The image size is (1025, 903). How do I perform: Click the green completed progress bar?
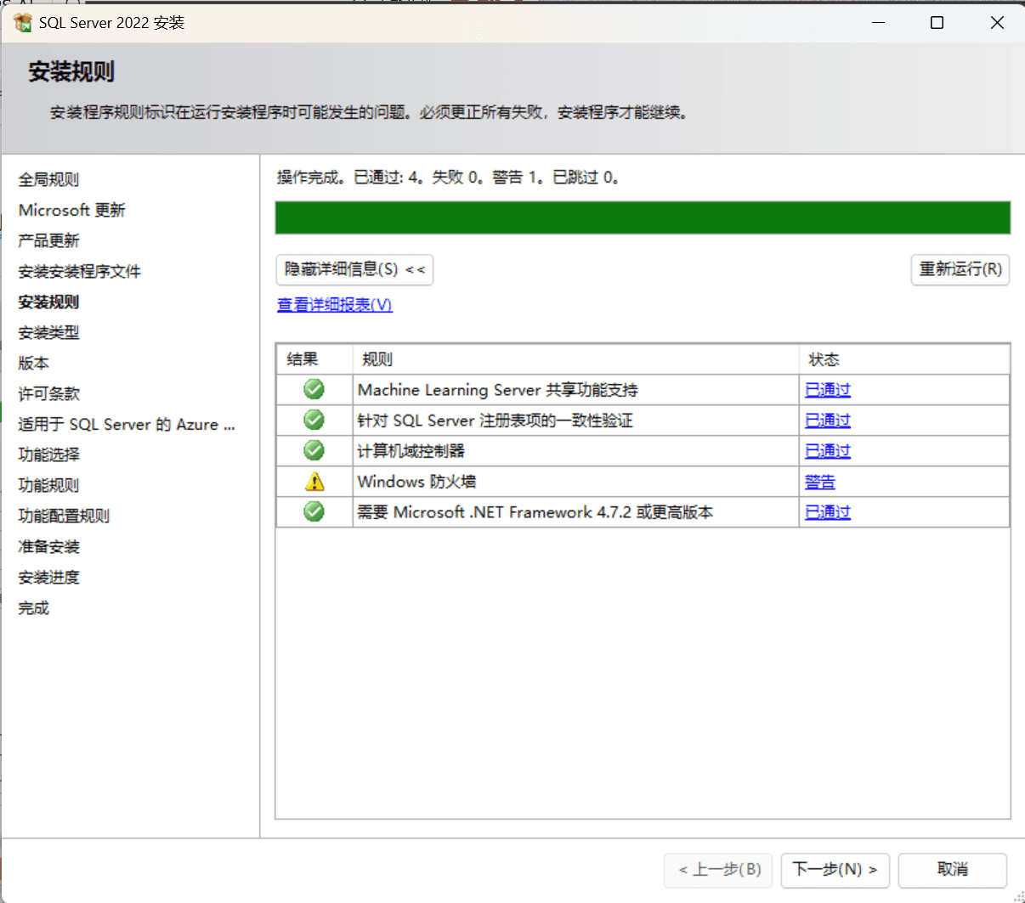[643, 217]
